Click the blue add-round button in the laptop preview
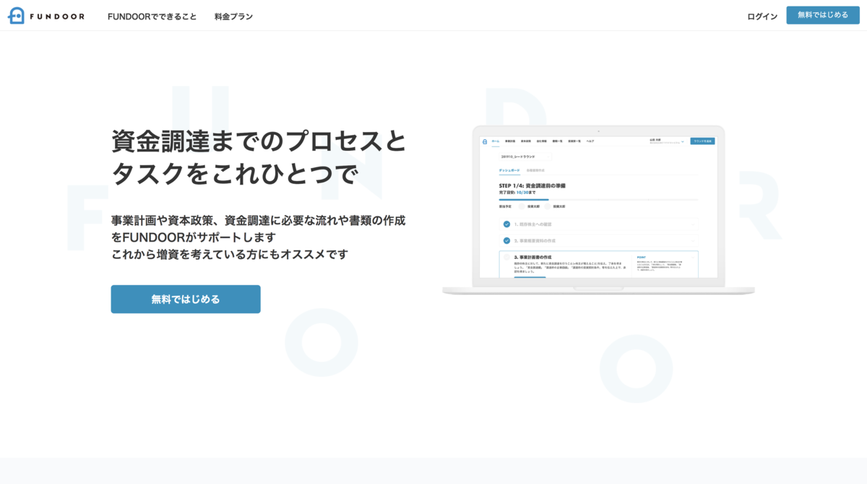Screen dimensions: 867x484 [702, 141]
